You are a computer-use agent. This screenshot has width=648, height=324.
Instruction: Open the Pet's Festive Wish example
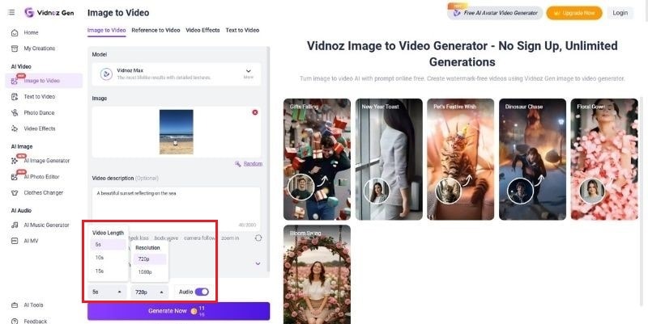click(460, 159)
